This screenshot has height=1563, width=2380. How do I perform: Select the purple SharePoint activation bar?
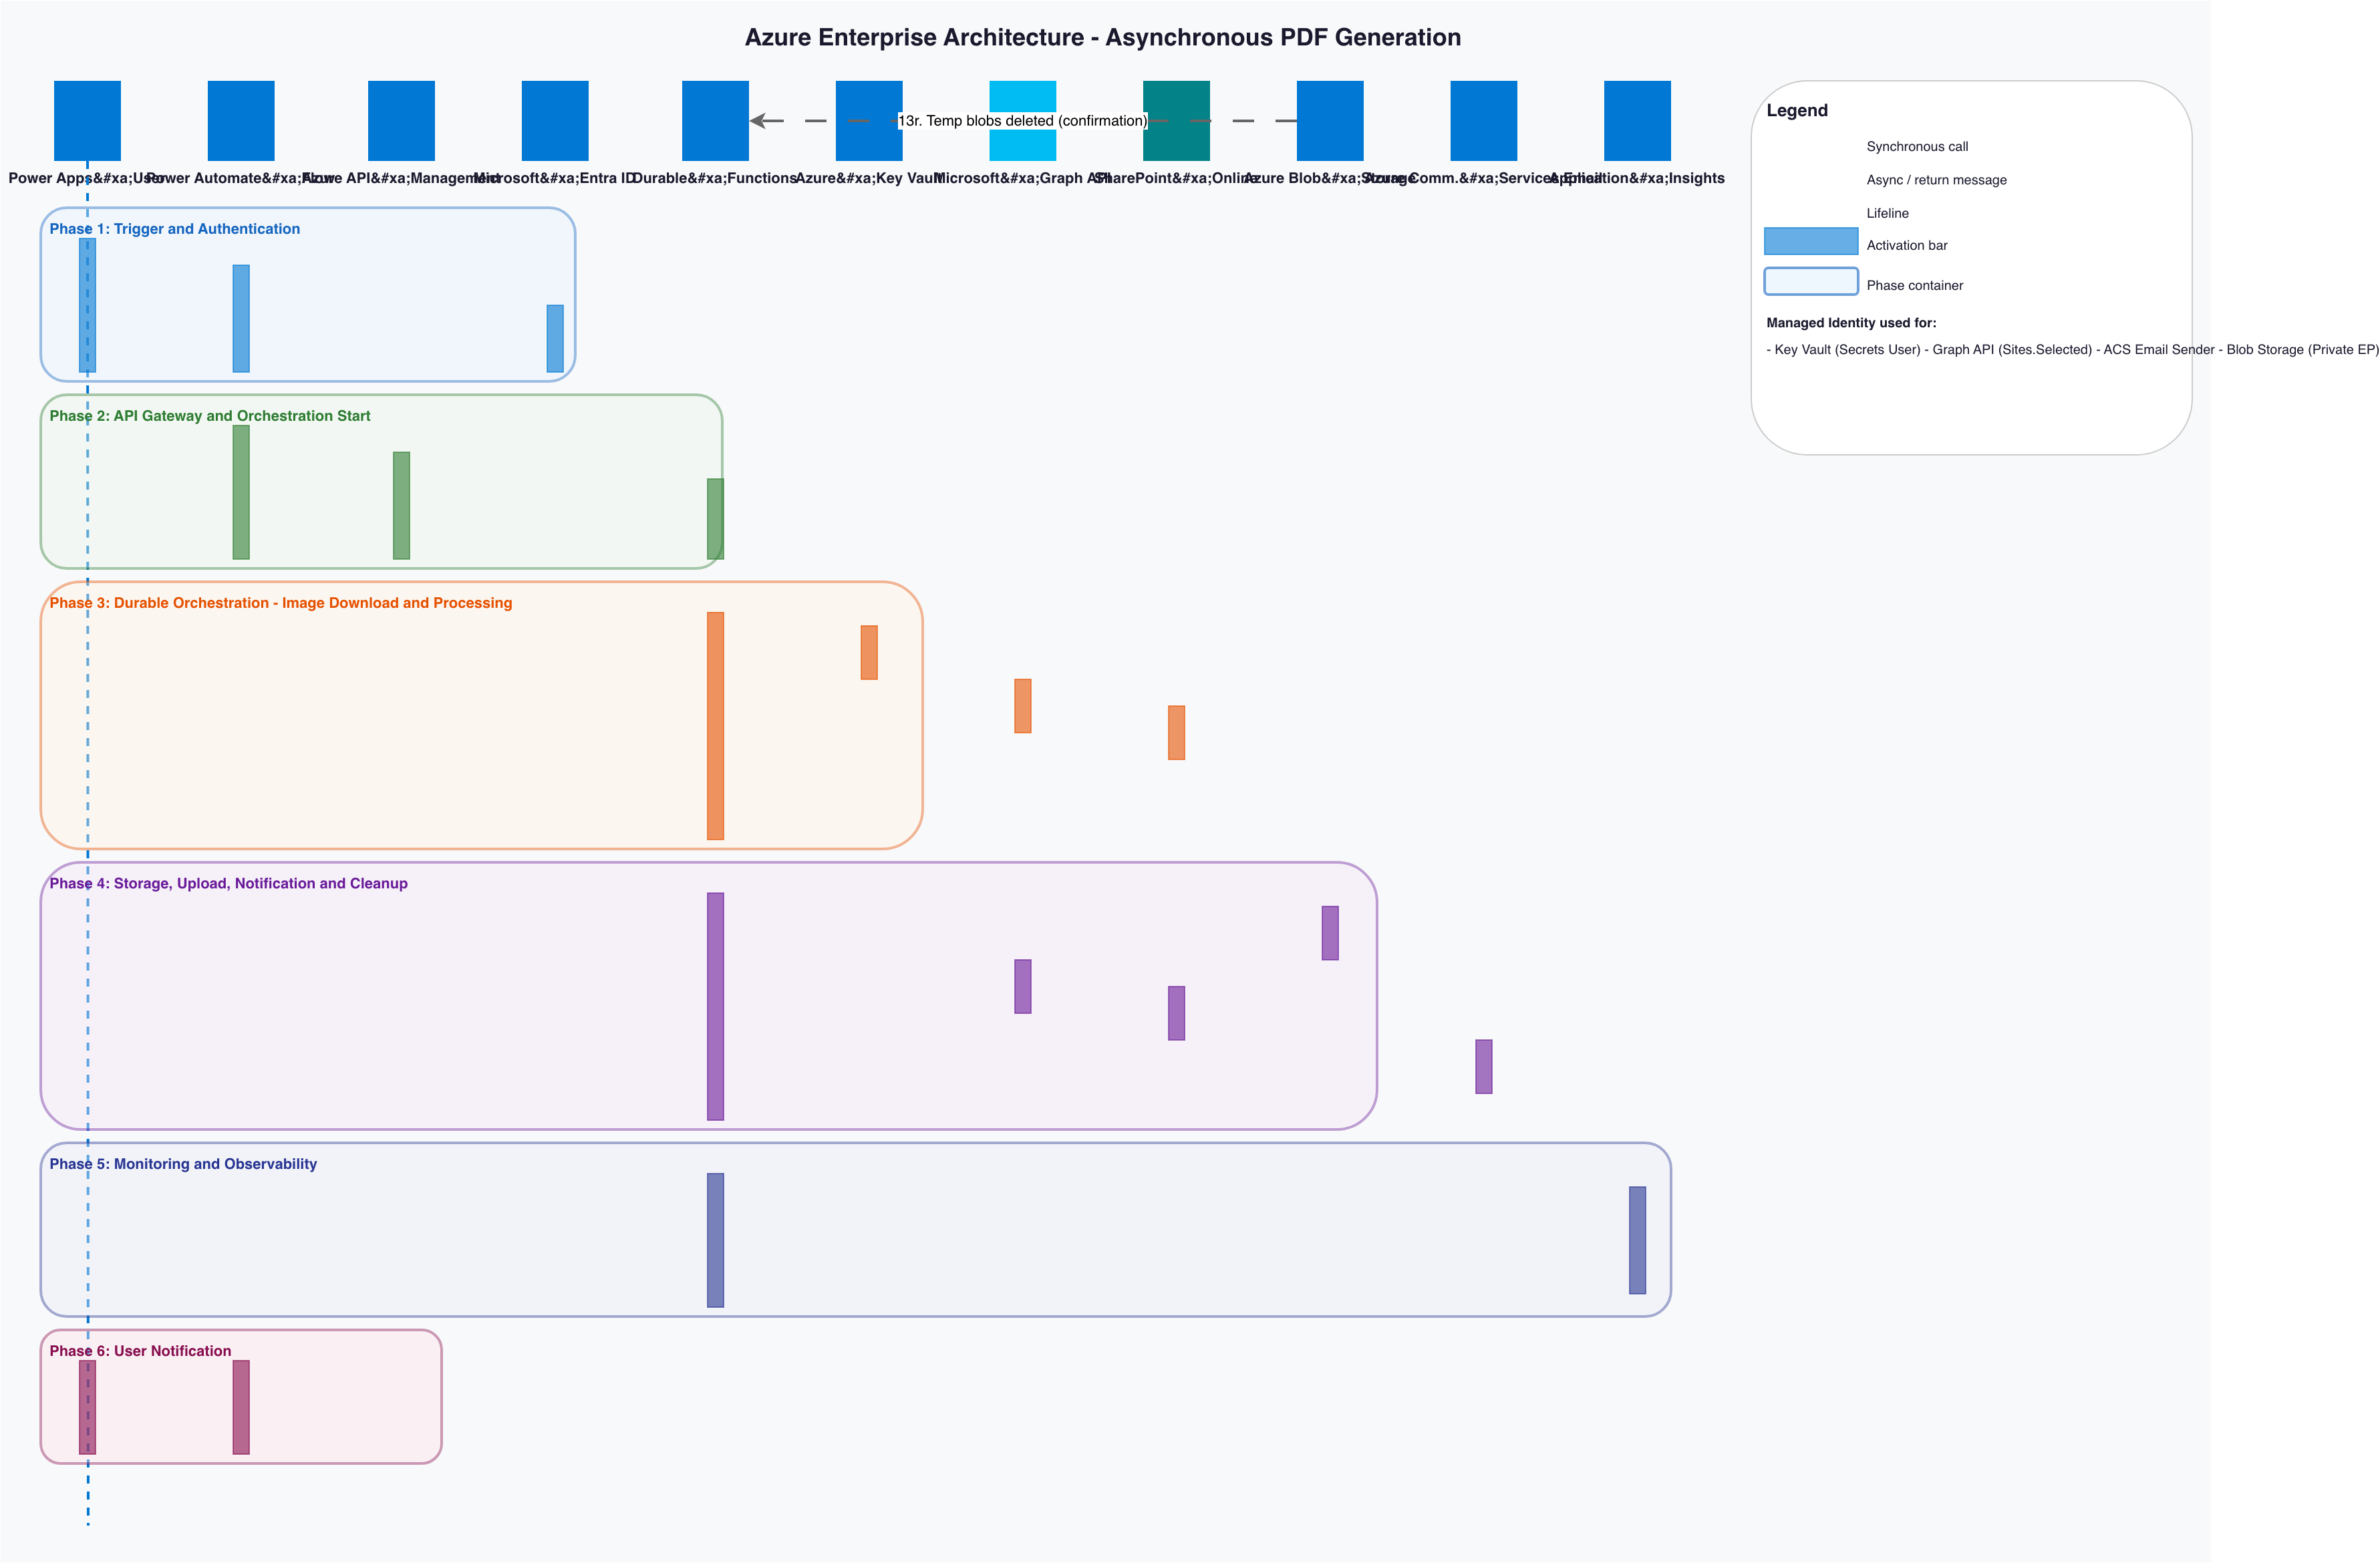pos(1176,1013)
